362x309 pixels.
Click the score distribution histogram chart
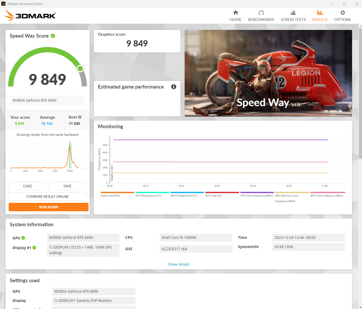coord(48,156)
